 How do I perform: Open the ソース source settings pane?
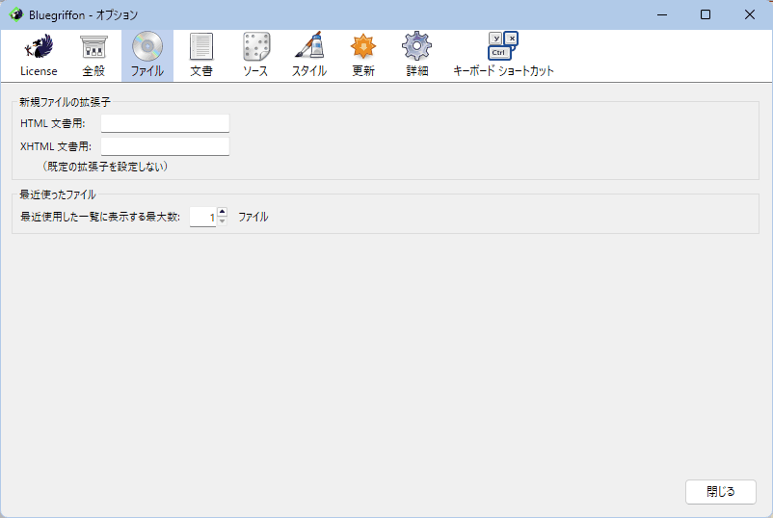point(255,56)
